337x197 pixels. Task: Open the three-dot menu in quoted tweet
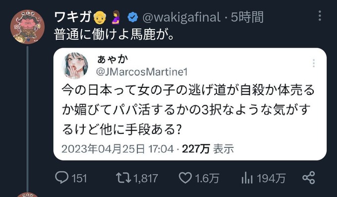click(314, 64)
